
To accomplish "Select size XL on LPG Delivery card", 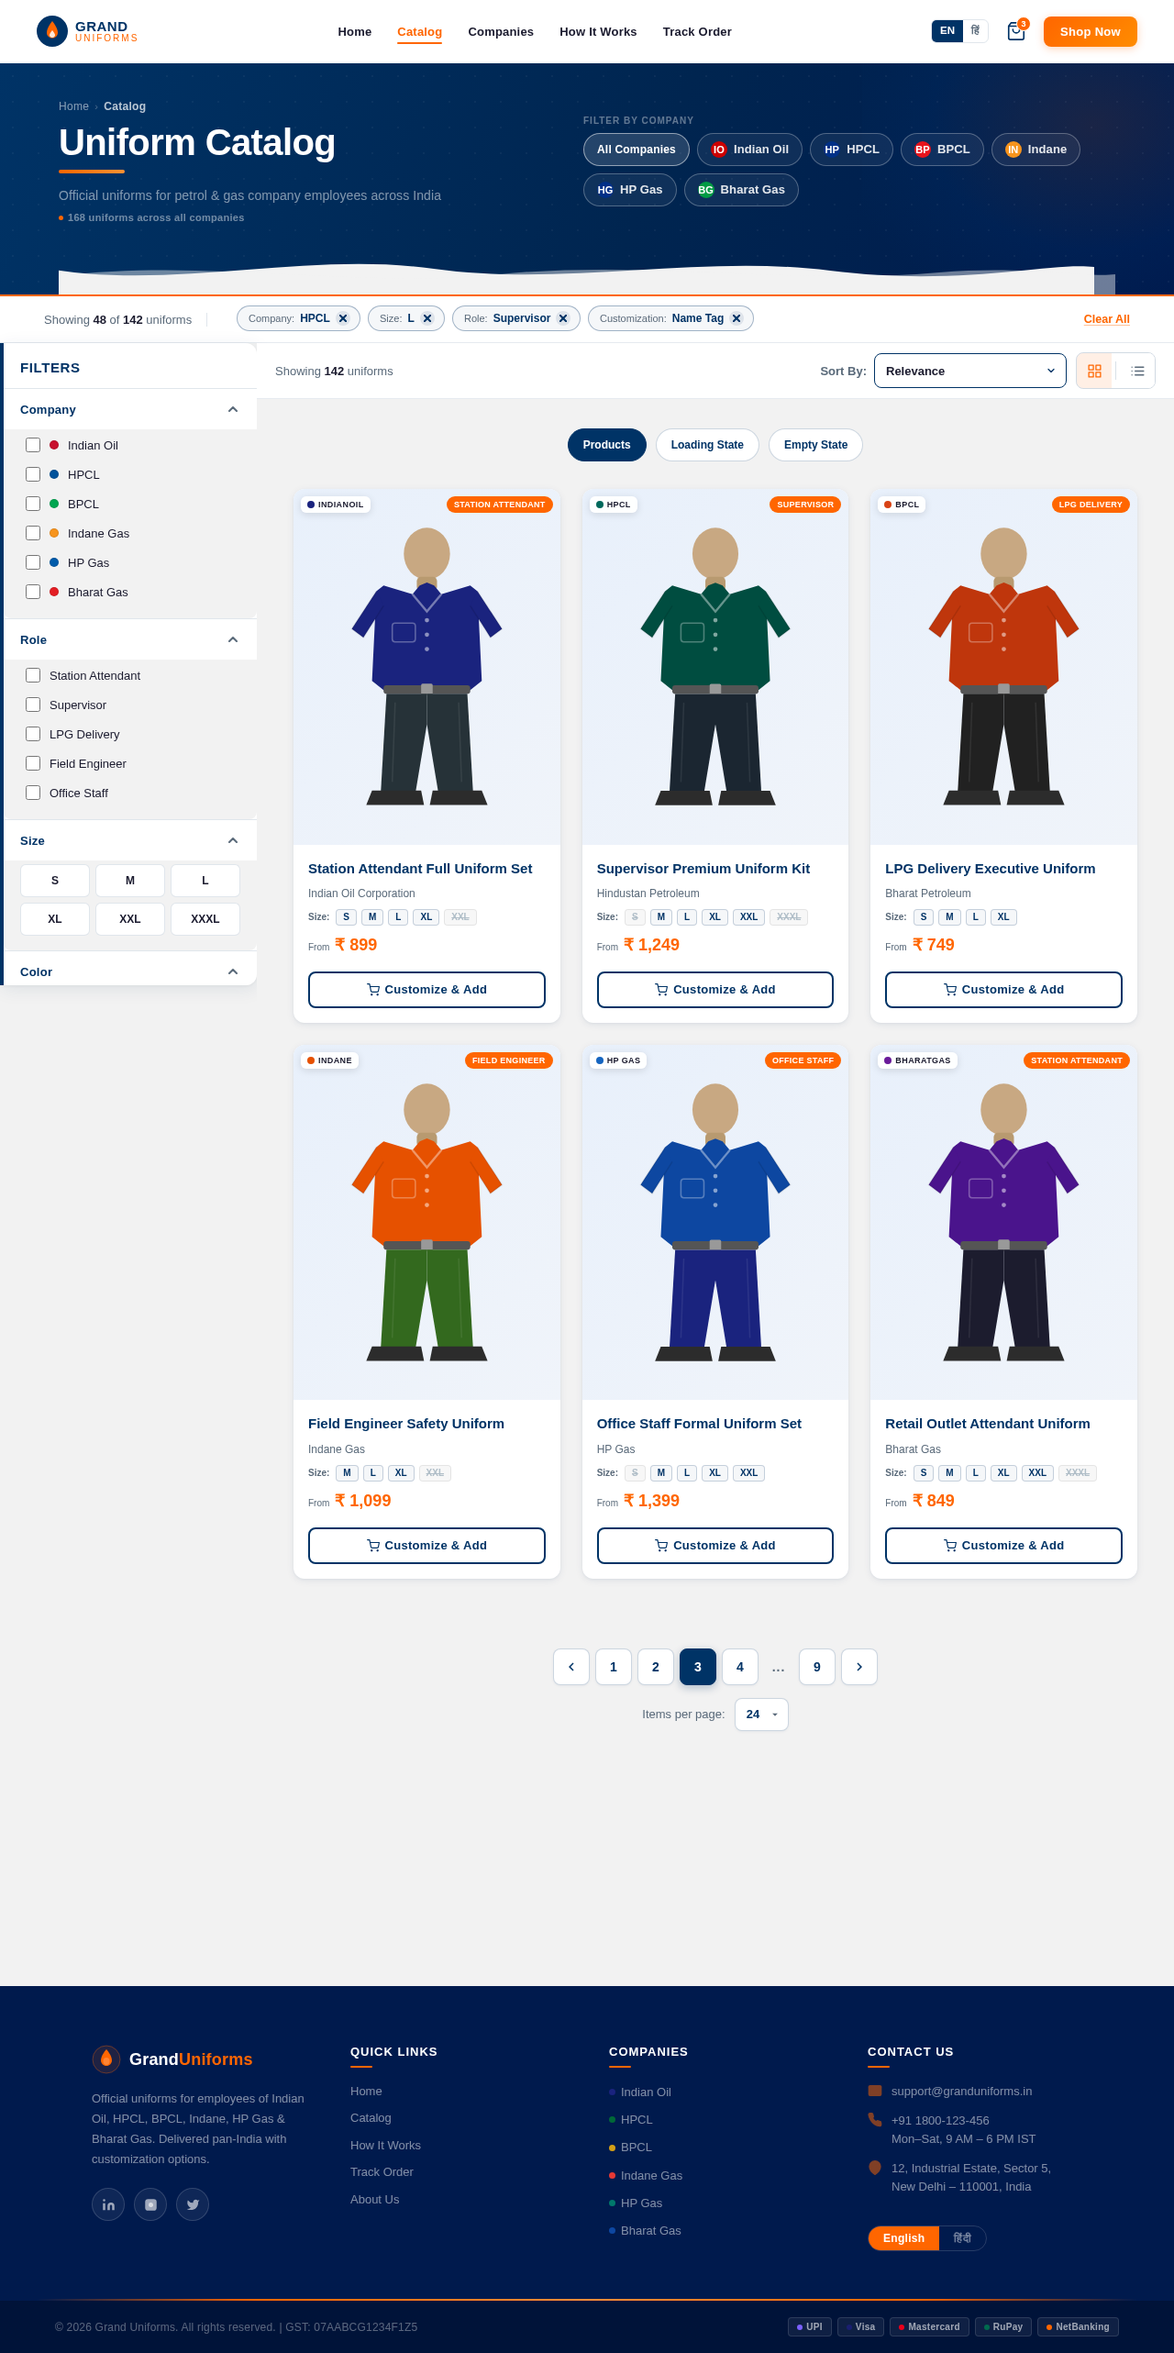I will tap(1003, 917).
